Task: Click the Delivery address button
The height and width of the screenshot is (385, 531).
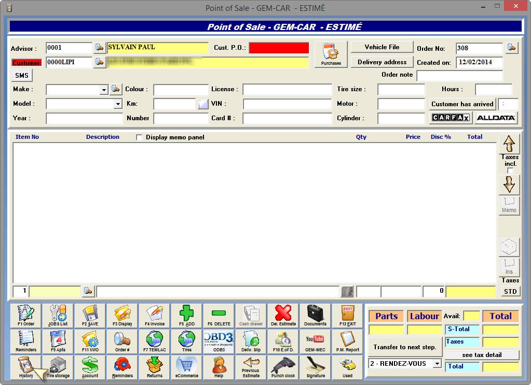Action: (382, 62)
